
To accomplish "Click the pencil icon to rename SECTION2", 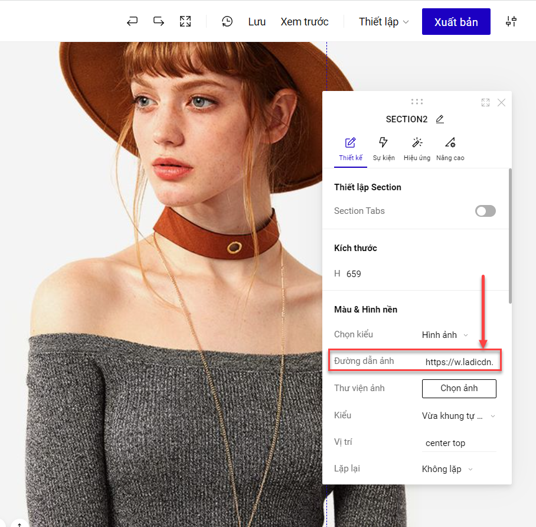I will click(x=440, y=119).
